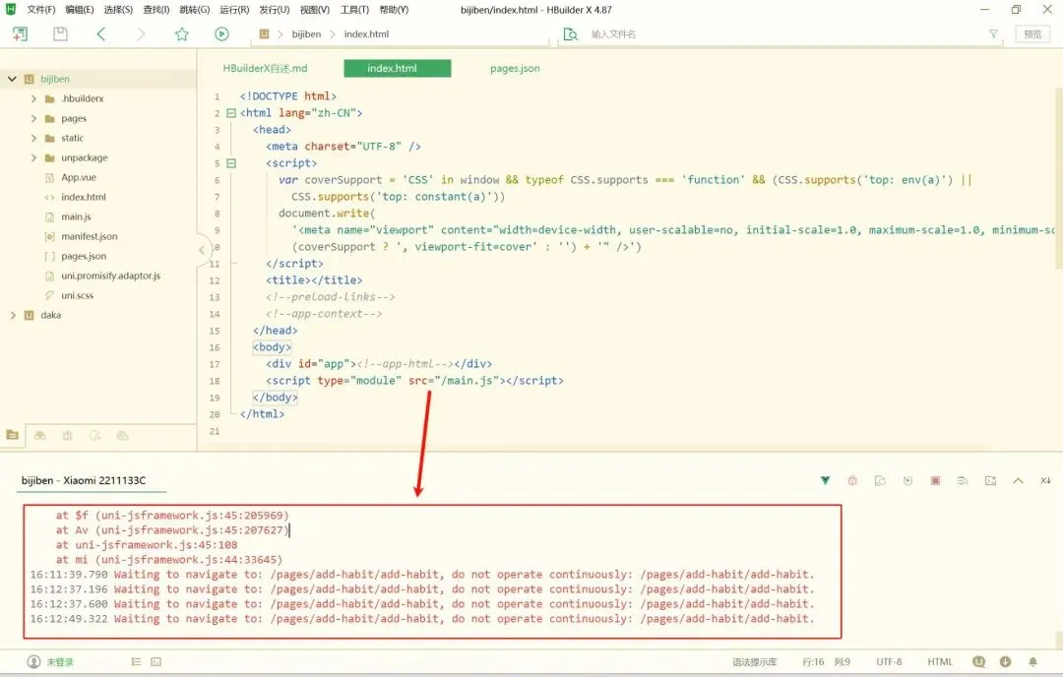The image size is (1063, 677).
Task: Collapse the html tag fold marker at line 2
Action: point(231,113)
